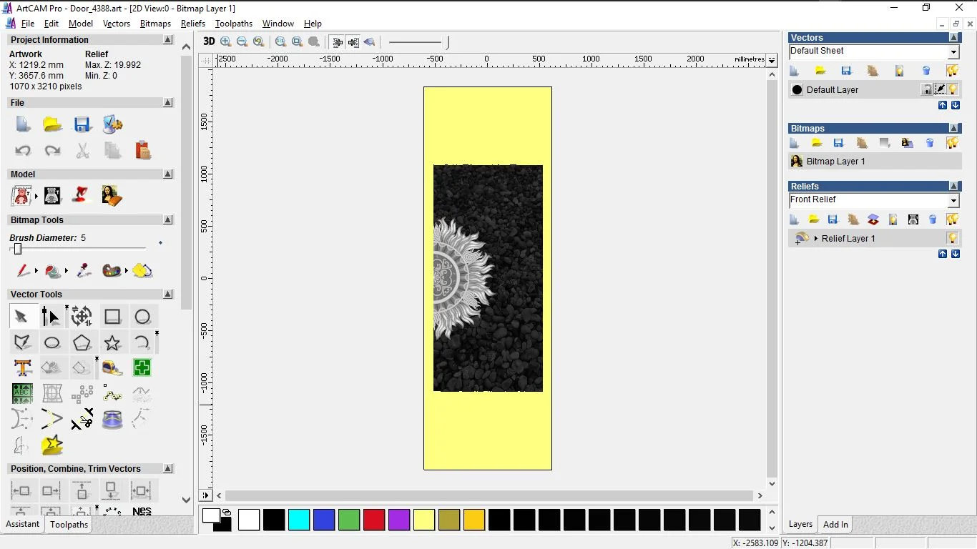Switch to the Toolpaths tab
This screenshot has width=977, height=549.
point(69,525)
